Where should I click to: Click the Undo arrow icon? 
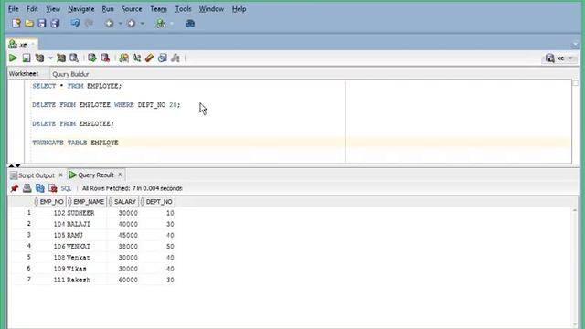[75, 24]
